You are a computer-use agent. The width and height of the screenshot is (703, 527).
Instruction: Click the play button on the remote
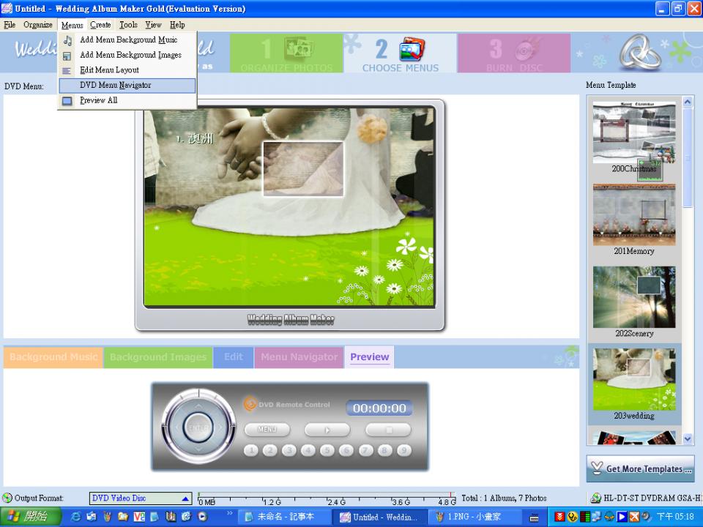[x=327, y=430]
